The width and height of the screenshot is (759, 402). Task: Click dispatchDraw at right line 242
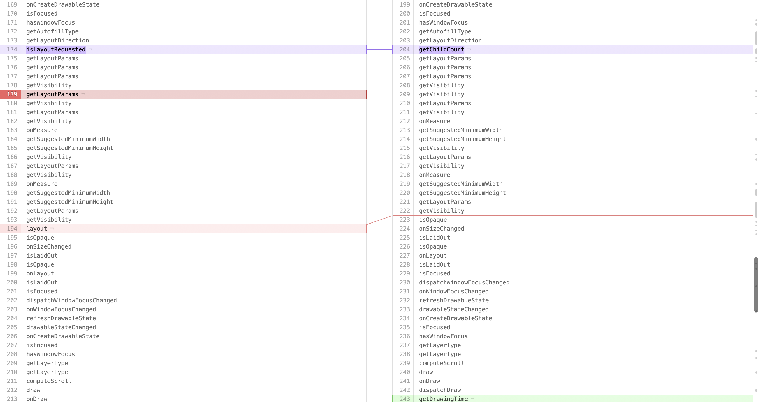pyautogui.click(x=440, y=390)
